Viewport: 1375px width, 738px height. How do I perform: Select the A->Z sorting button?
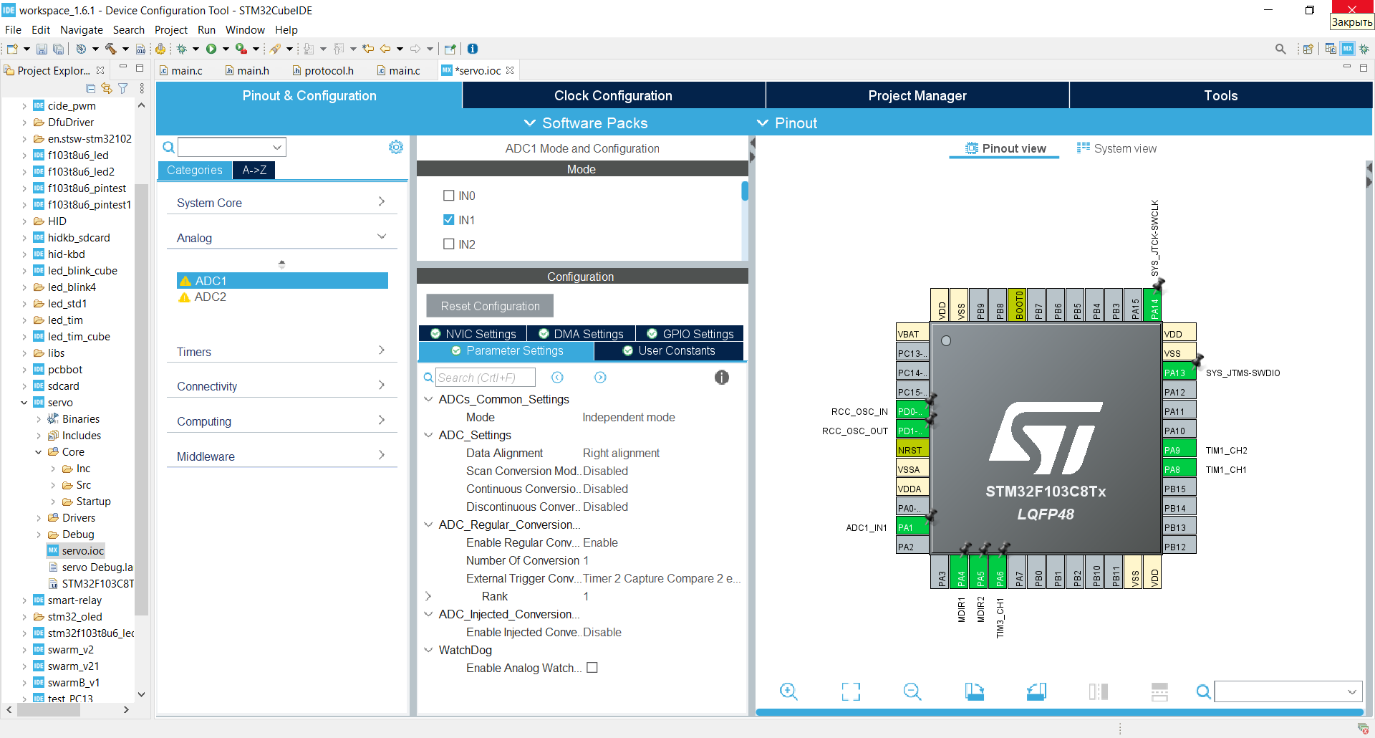(x=254, y=170)
